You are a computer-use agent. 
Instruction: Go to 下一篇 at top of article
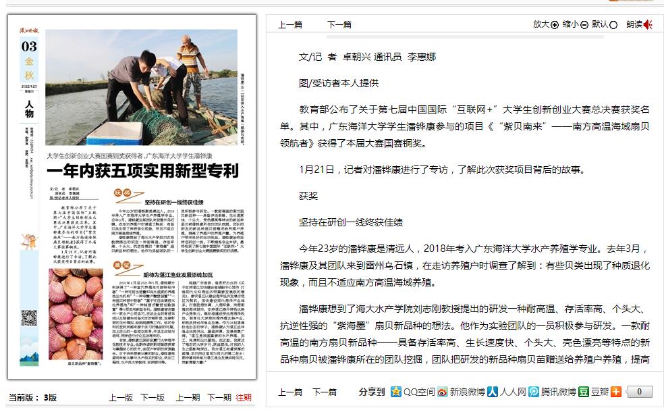coord(339,25)
